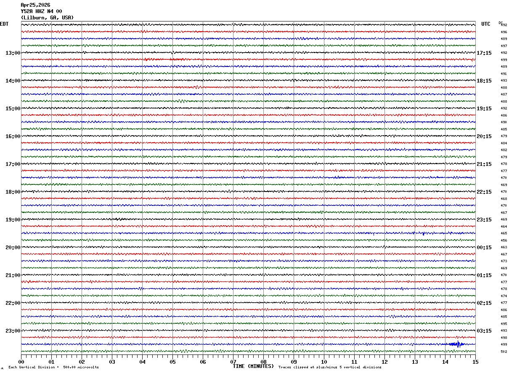Image resolution: width=509 pixels, height=373 pixels.
Task: Click the traces clipped footnote text
Action: pos(330,368)
